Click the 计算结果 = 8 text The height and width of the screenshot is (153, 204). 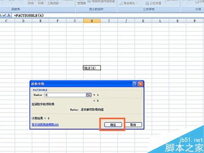(40, 118)
